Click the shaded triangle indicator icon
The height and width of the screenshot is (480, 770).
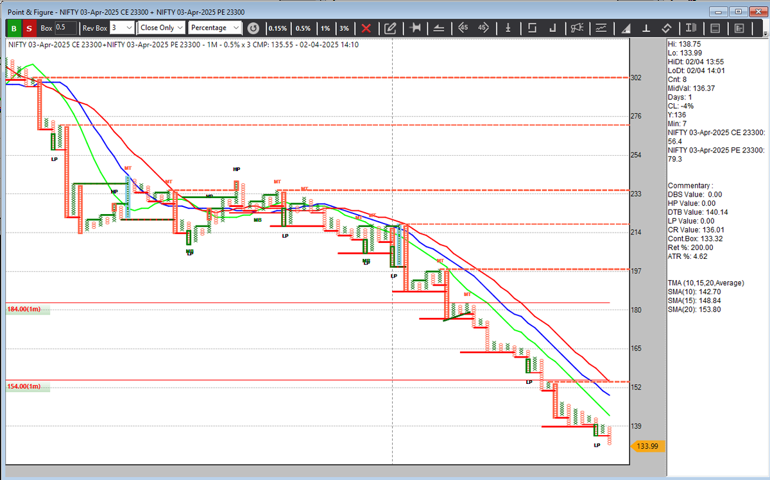tap(626, 28)
